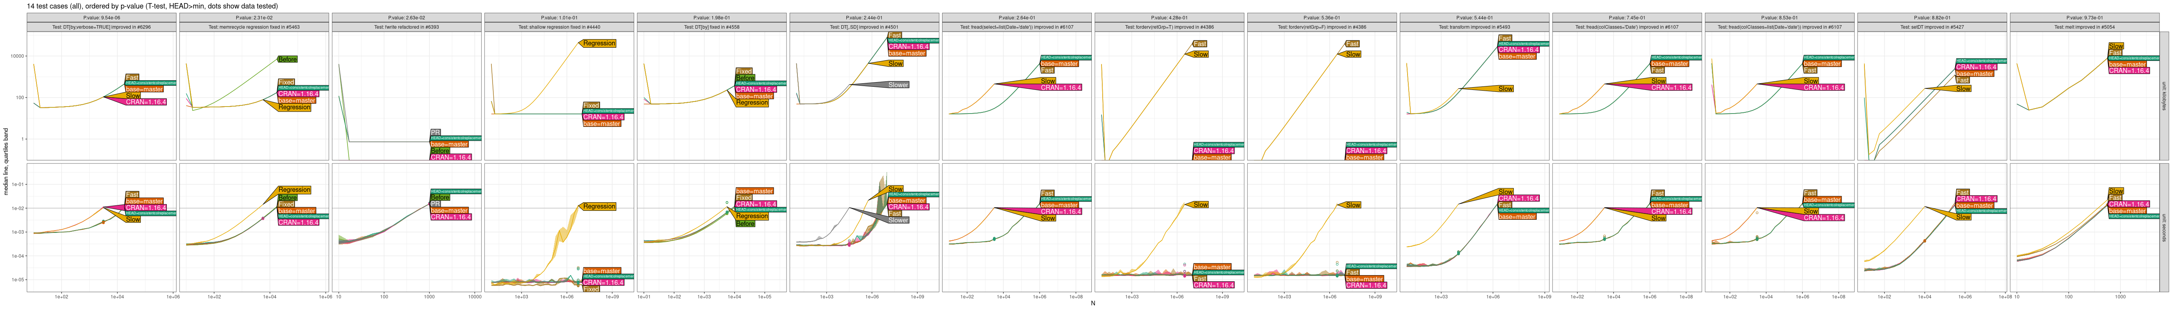Click Regression label in shallow regression kilobytes plot

(x=598, y=43)
